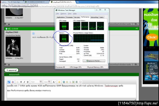
Task: Switch to the Networking tab
Action: (x=94, y=17)
